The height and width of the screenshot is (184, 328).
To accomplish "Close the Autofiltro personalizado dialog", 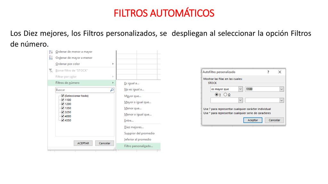I will (280, 72).
